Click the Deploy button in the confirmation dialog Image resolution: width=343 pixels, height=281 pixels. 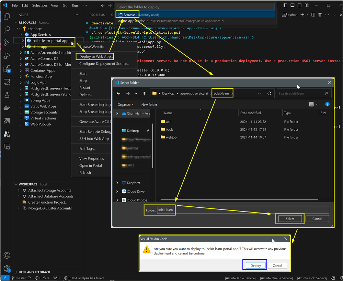tap(255, 266)
